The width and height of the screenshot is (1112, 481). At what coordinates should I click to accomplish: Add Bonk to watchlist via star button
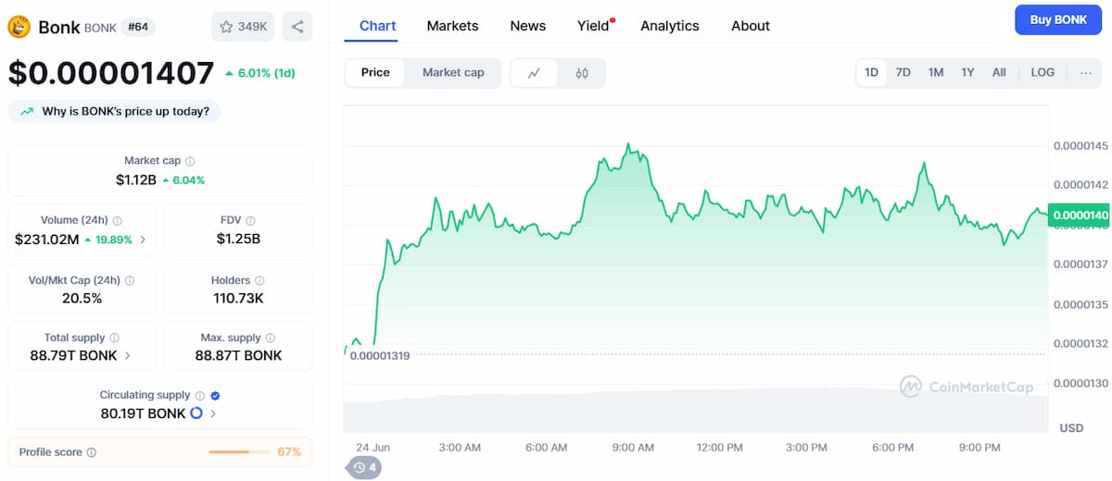point(243,27)
